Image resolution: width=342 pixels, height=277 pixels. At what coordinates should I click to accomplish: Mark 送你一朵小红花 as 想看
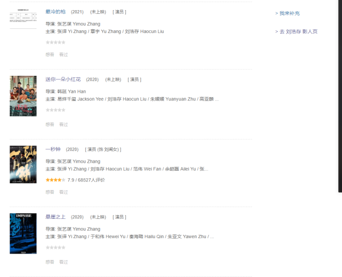[x=50, y=124]
